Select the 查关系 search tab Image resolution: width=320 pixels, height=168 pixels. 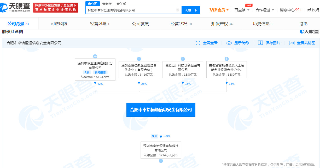[121, 4]
